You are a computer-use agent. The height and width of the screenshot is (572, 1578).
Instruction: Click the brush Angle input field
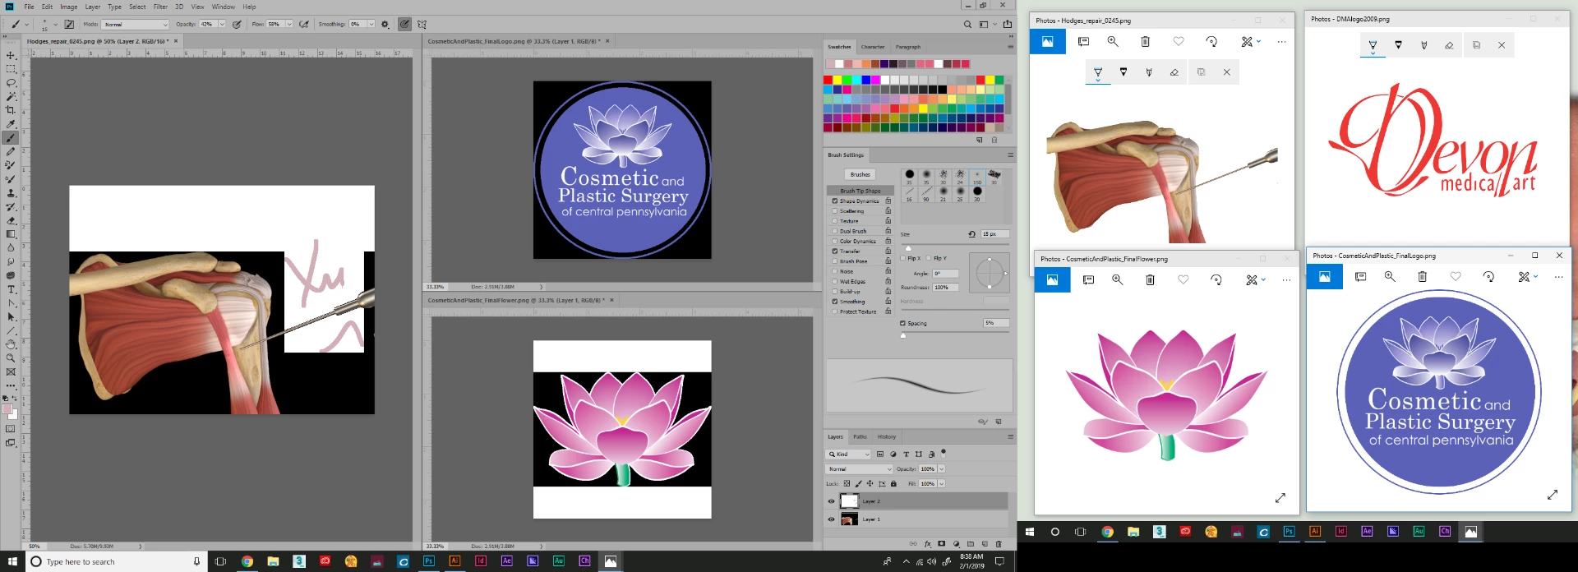coord(945,274)
